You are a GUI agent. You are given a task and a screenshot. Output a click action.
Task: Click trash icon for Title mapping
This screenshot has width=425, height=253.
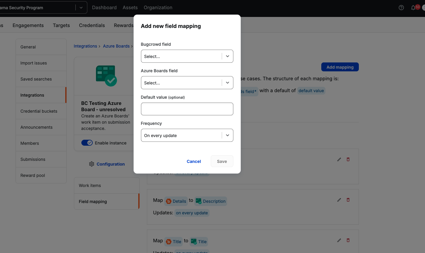[x=348, y=241]
